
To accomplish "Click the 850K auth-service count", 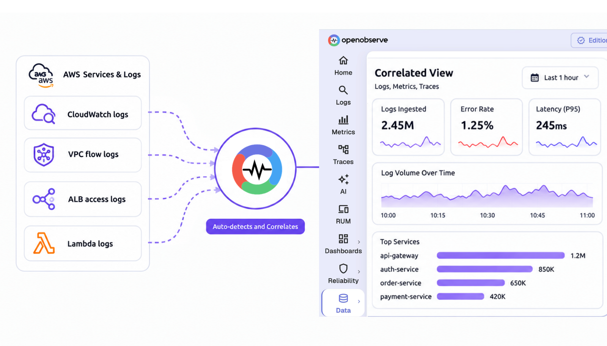I will pyautogui.click(x=546, y=269).
